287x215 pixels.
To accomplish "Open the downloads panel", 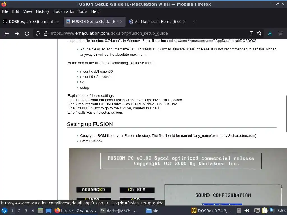I will [270, 34].
